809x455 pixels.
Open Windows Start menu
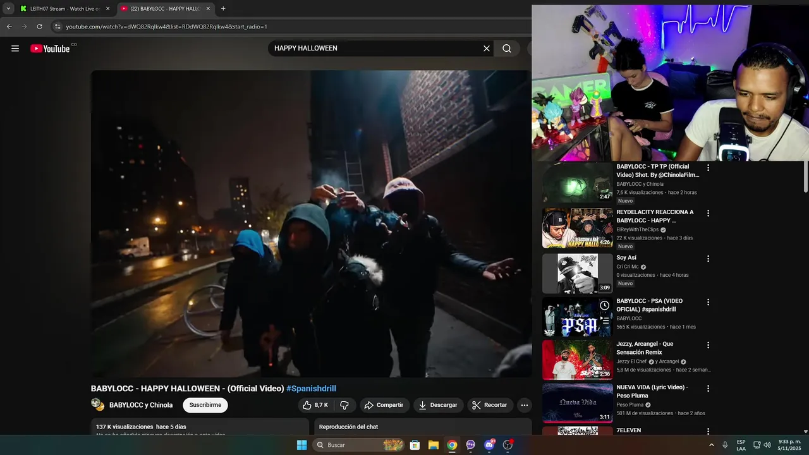[301, 445]
